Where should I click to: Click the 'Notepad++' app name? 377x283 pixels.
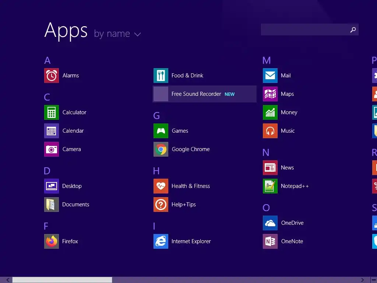(x=295, y=186)
